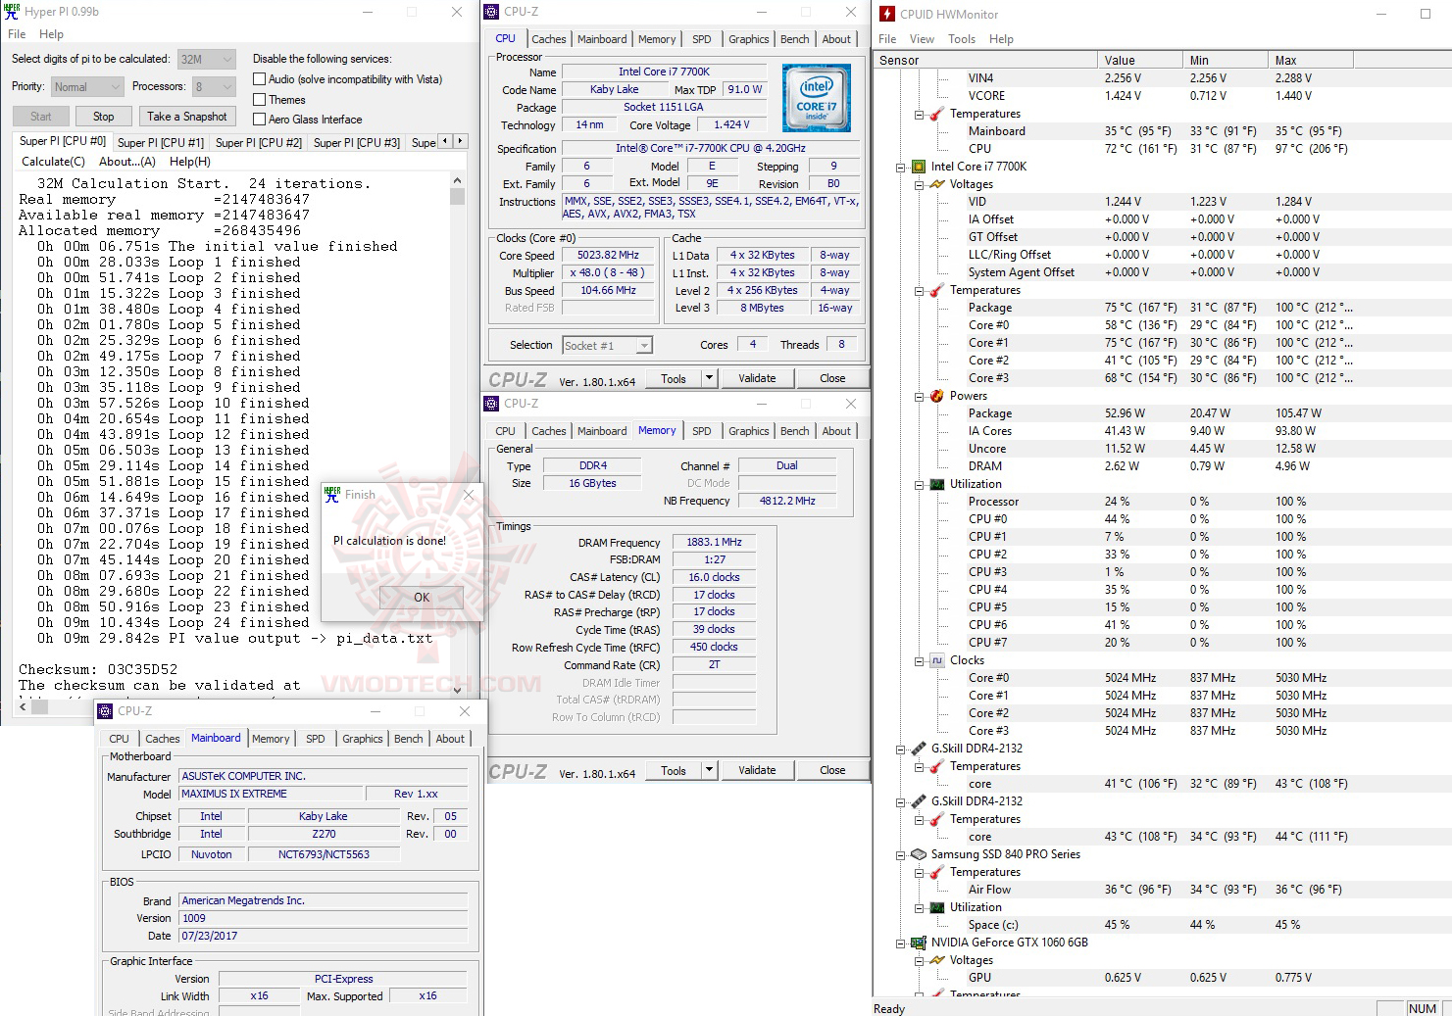The height and width of the screenshot is (1016, 1452).
Task: Open the Processors count dropdown
Action: [214, 87]
